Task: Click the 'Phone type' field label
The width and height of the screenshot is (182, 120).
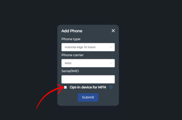Action: coord(71,39)
